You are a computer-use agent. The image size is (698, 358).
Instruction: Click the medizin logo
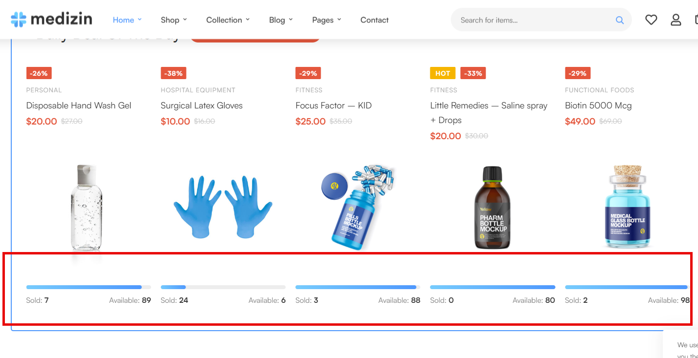coord(51,19)
